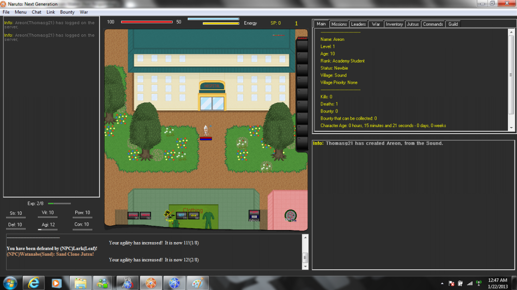
Task: Click the green Exp progress bar
Action: tap(60, 203)
